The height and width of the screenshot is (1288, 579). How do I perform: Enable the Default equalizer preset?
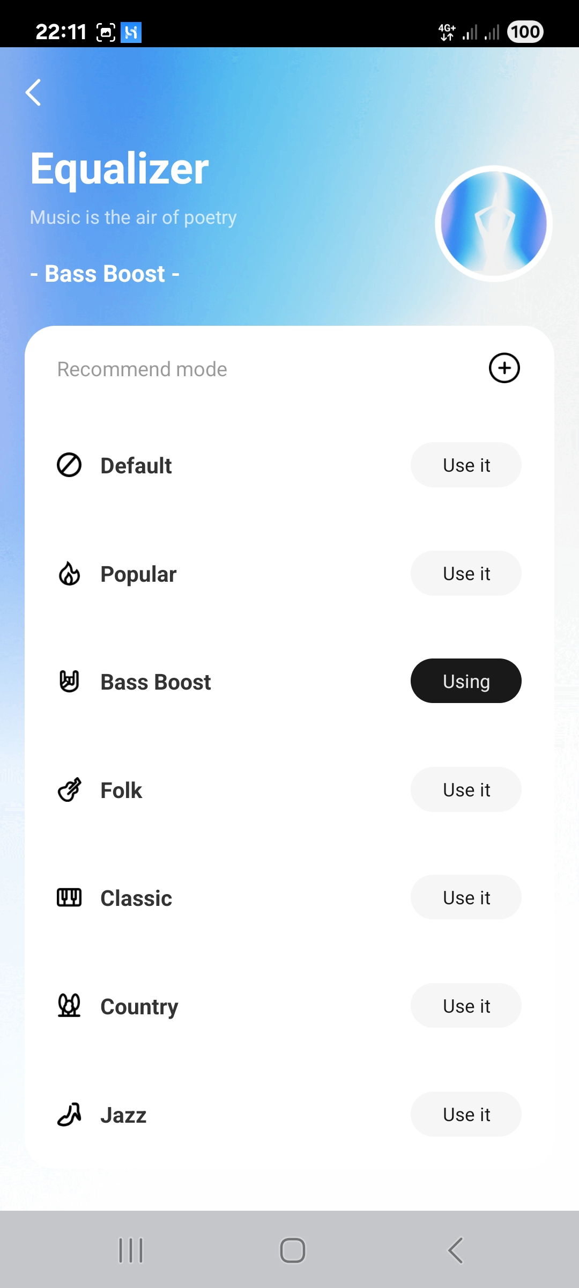click(466, 465)
